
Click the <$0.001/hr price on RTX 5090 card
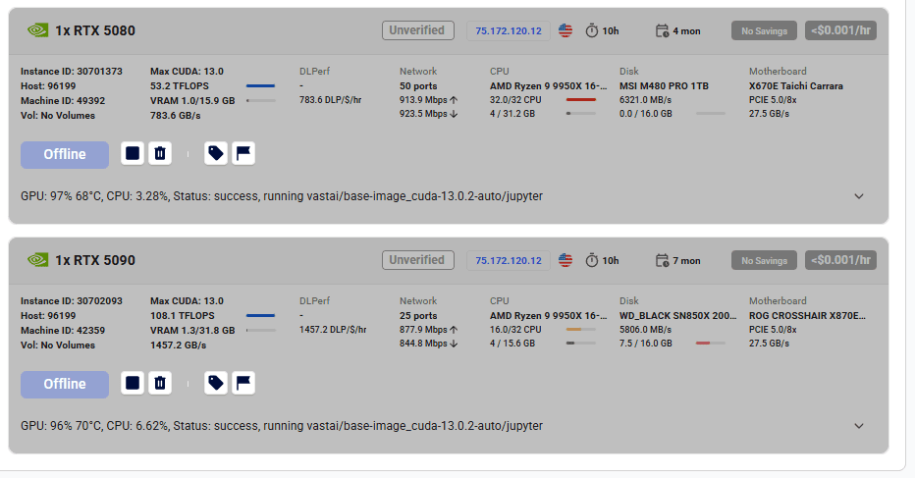pyautogui.click(x=840, y=260)
